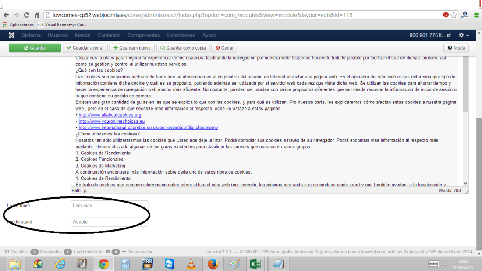
Task: Open allaboutcookies.org link in editor
Action: point(110,115)
